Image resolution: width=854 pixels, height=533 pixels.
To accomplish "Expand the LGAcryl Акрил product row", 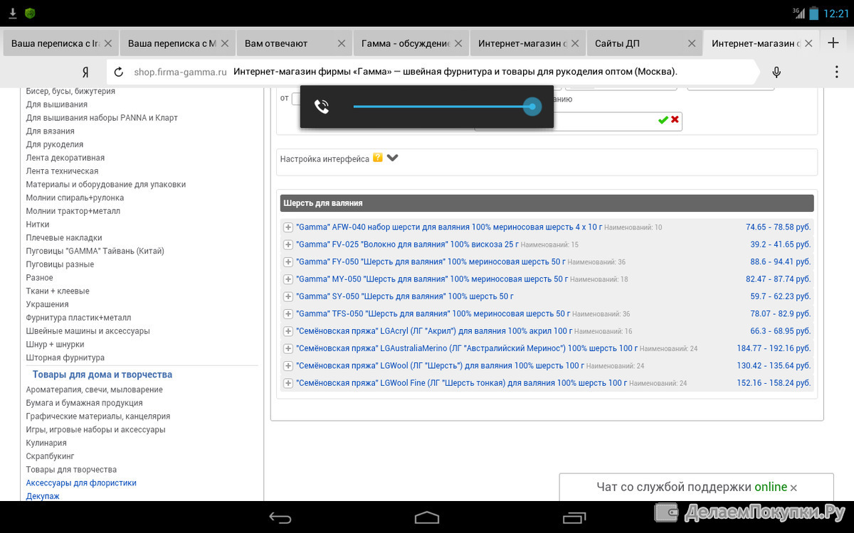I will (288, 331).
